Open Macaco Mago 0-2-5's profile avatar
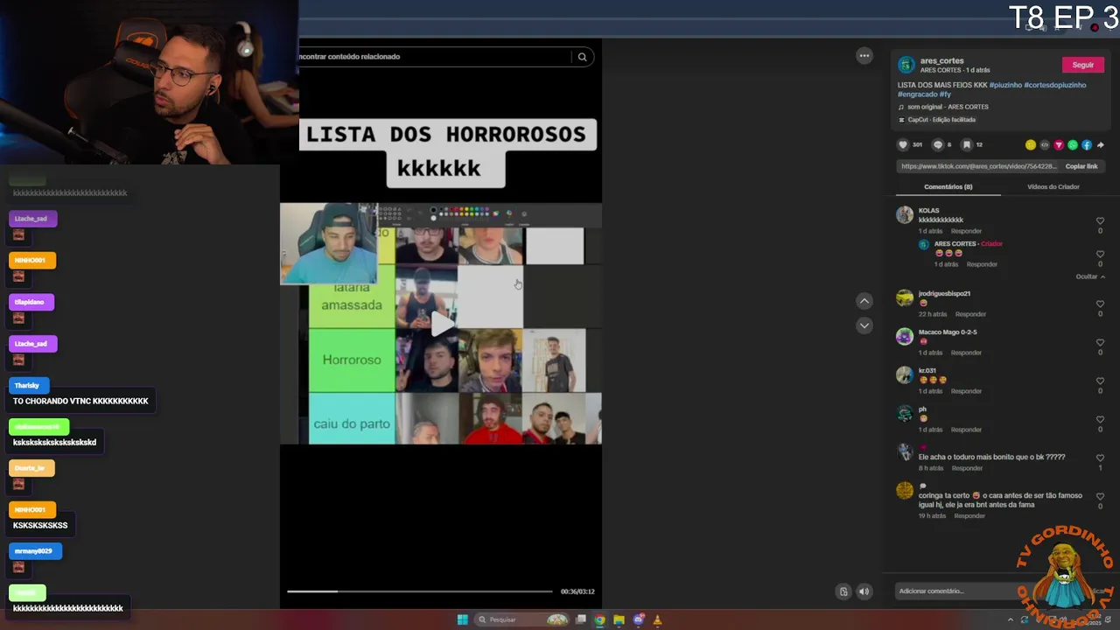 [905, 337]
